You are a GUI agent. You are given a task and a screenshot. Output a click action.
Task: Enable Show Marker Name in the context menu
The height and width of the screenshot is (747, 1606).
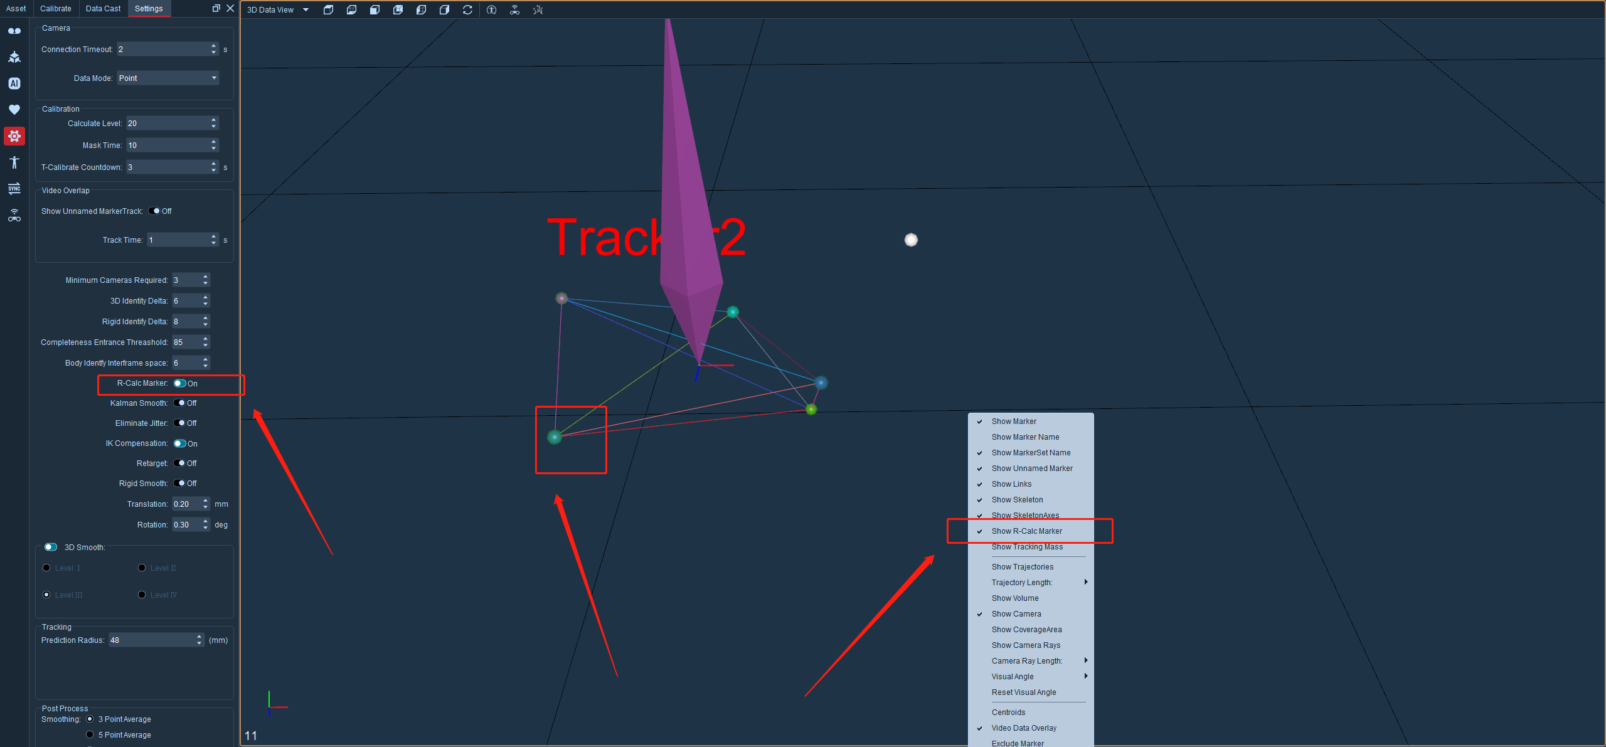(1031, 437)
